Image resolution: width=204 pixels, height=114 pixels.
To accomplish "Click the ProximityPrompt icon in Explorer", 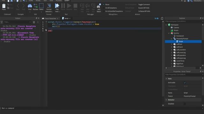I will (x=174, y=39).
